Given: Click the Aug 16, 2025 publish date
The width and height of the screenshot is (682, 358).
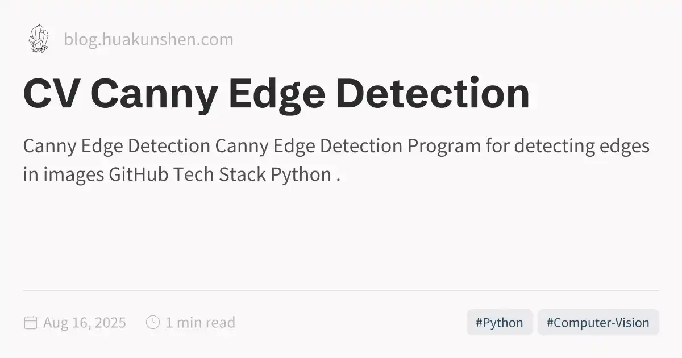Looking at the screenshot, I should click(84, 323).
